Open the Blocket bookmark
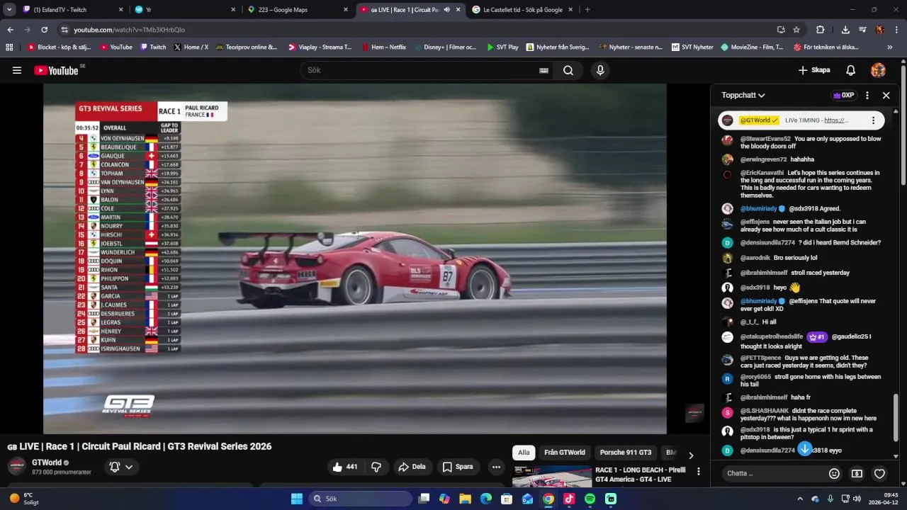The width and height of the screenshot is (907, 510). (x=59, y=47)
